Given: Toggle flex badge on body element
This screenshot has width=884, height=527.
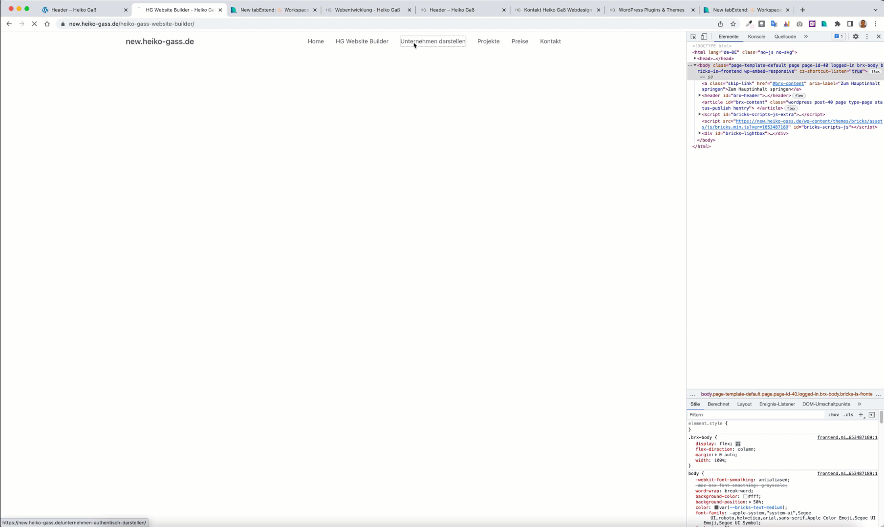Looking at the screenshot, I should coord(875,72).
